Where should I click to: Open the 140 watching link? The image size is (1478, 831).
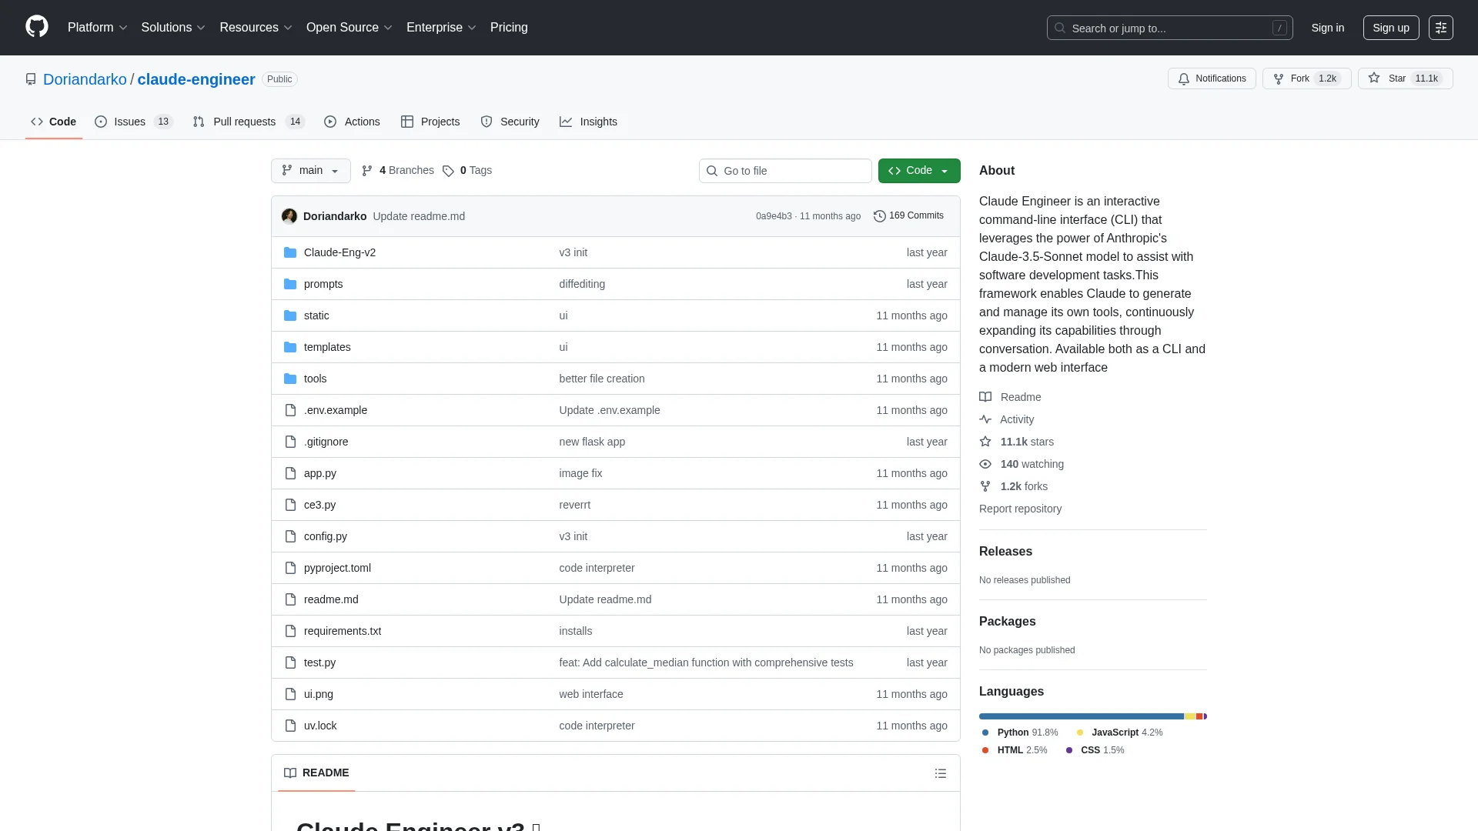click(x=1032, y=464)
